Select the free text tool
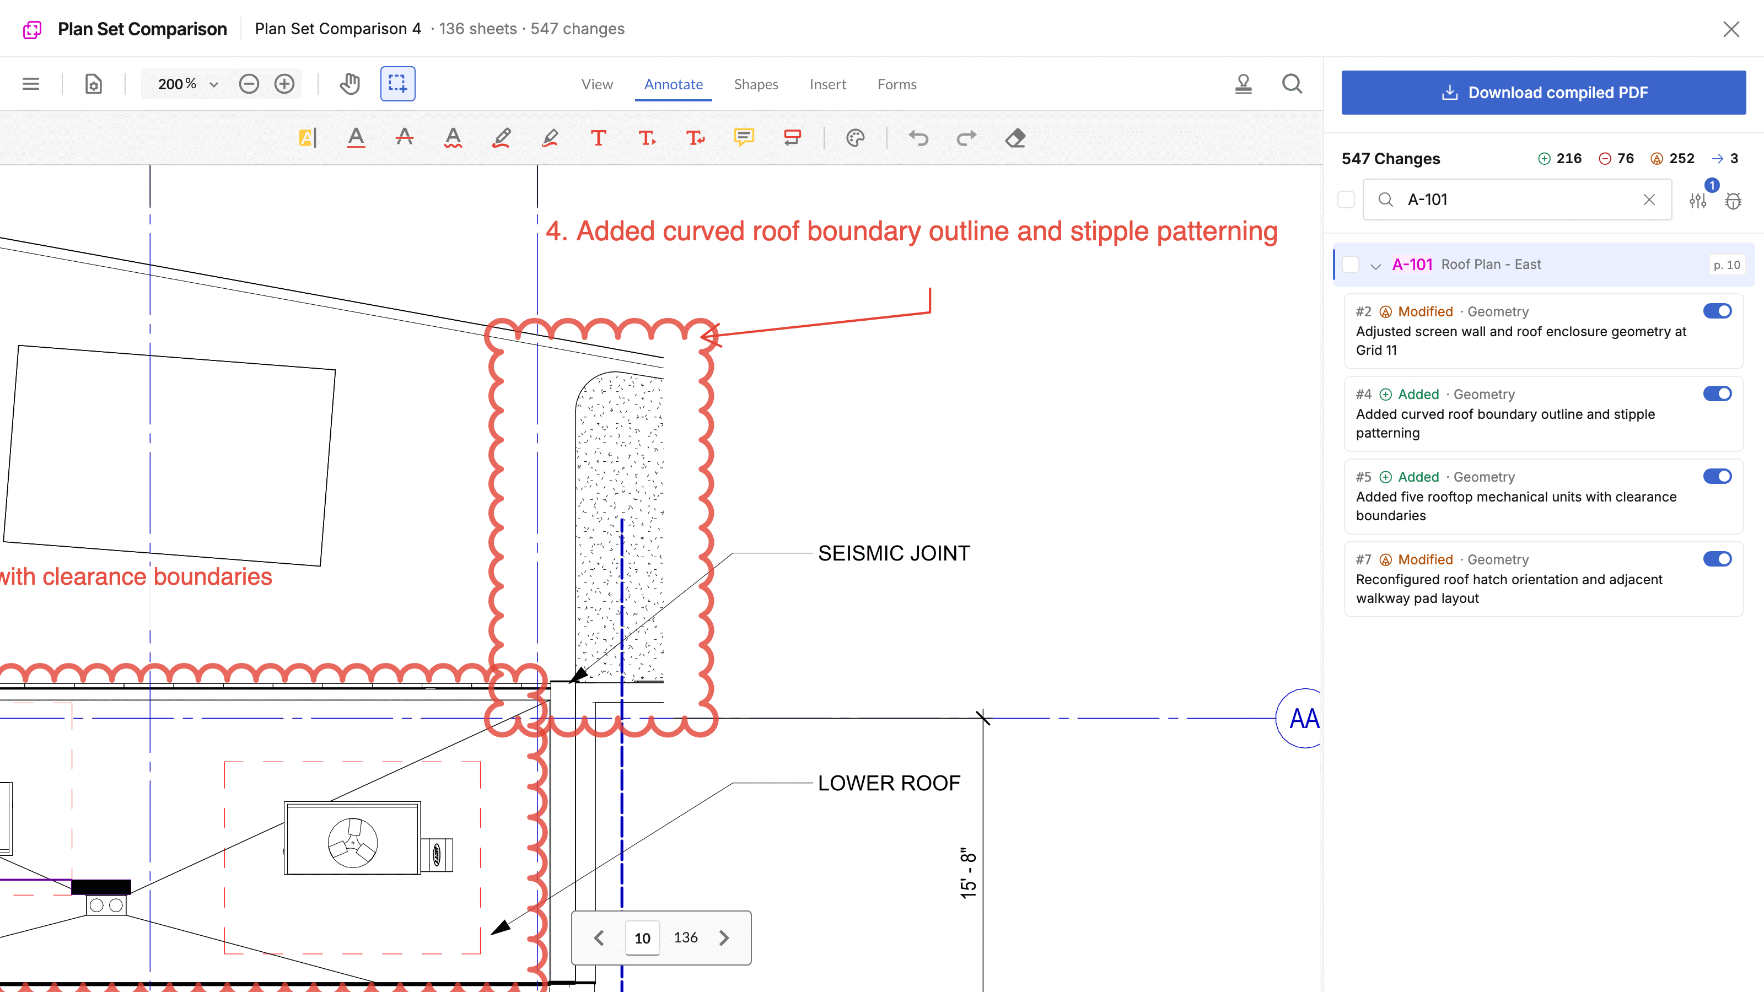This screenshot has height=992, width=1764. pos(599,138)
